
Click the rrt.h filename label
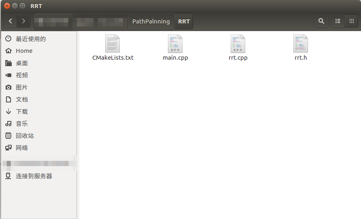pos(301,58)
